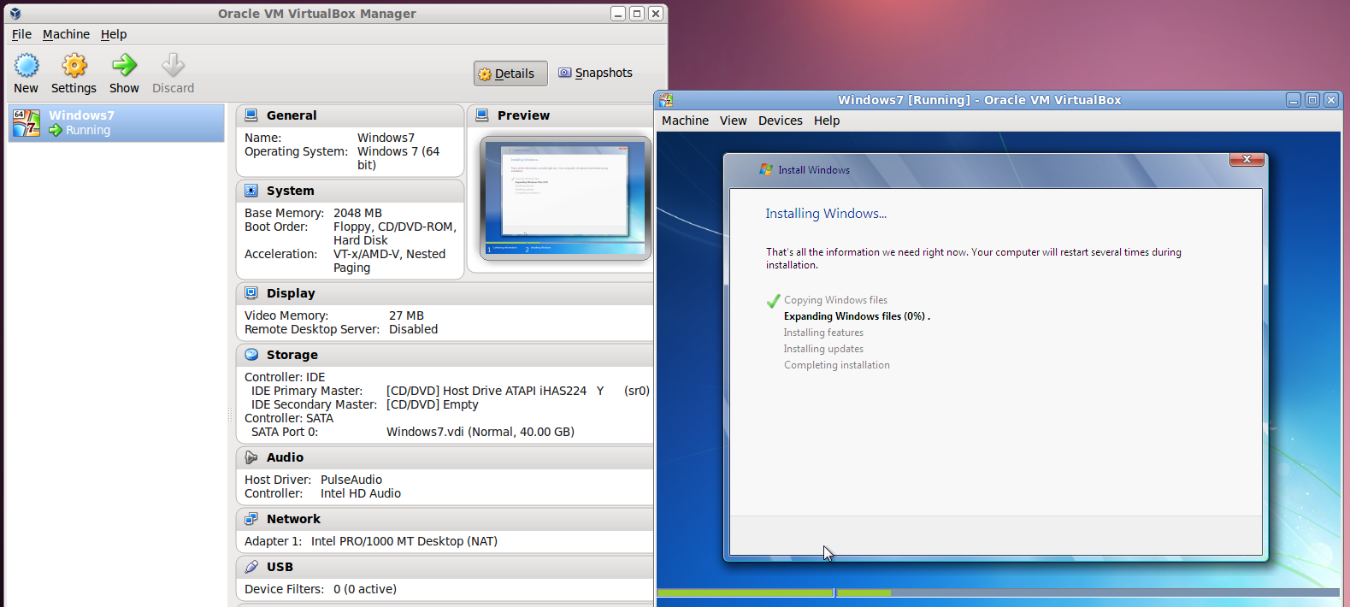Click the VirtualBox cube icon in Manager titlebar
Image resolution: width=1350 pixels, height=607 pixels.
point(15,14)
